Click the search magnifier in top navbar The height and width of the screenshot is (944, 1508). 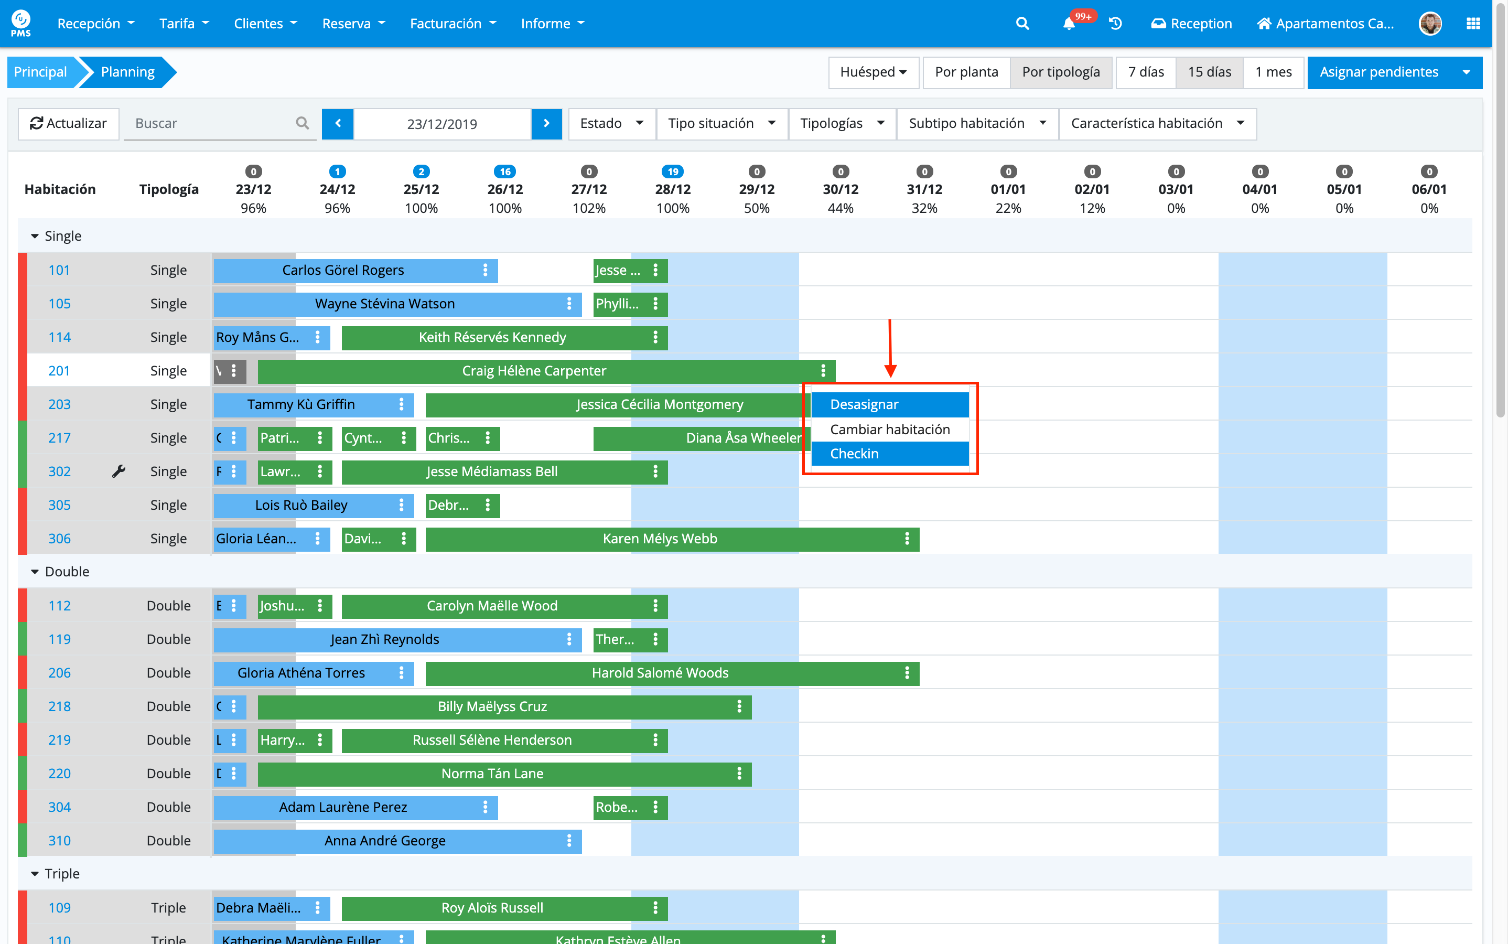pyautogui.click(x=1022, y=24)
